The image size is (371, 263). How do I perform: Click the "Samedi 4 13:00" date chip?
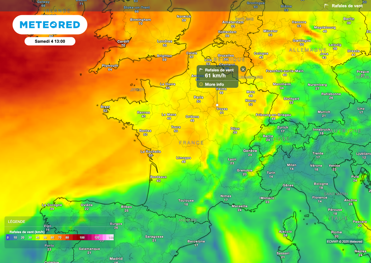click(49, 41)
